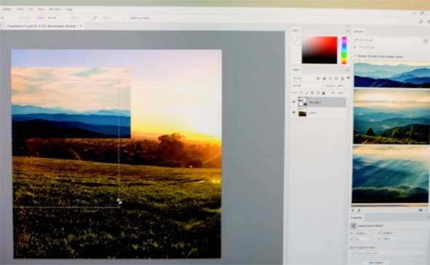Filter layers by shape layers icon
The height and width of the screenshot is (265, 430).
(336, 79)
